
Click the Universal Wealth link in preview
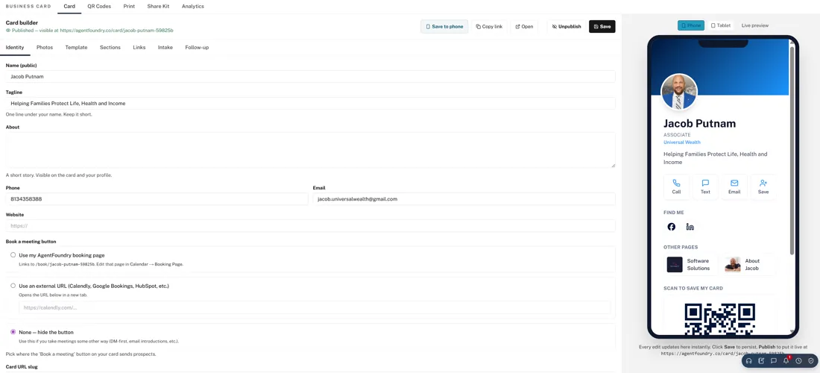tap(682, 142)
